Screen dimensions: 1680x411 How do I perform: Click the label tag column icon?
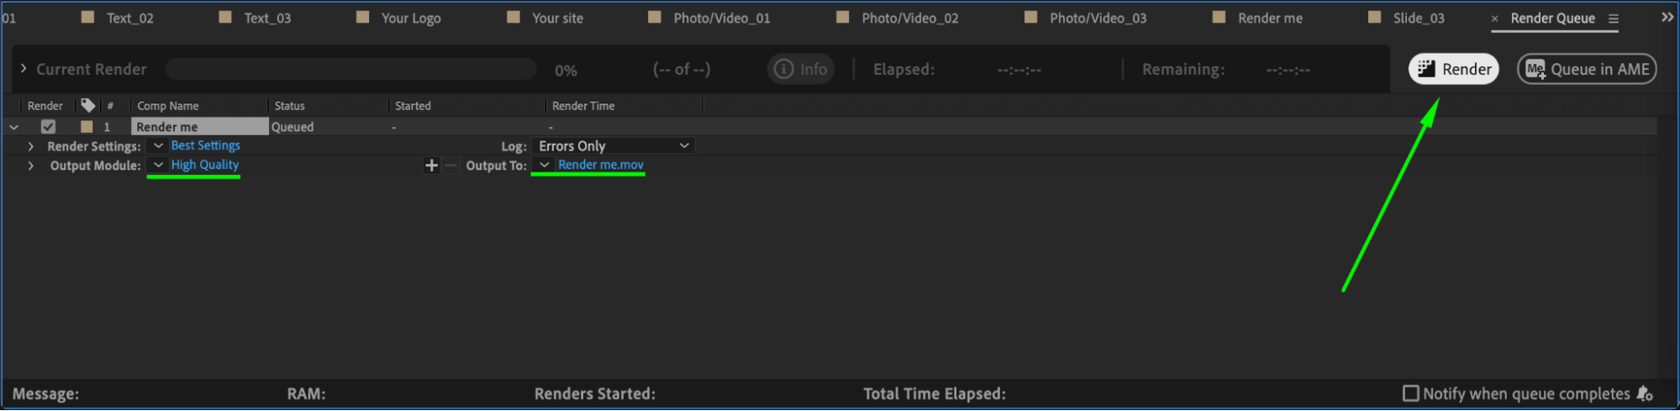coord(88,105)
